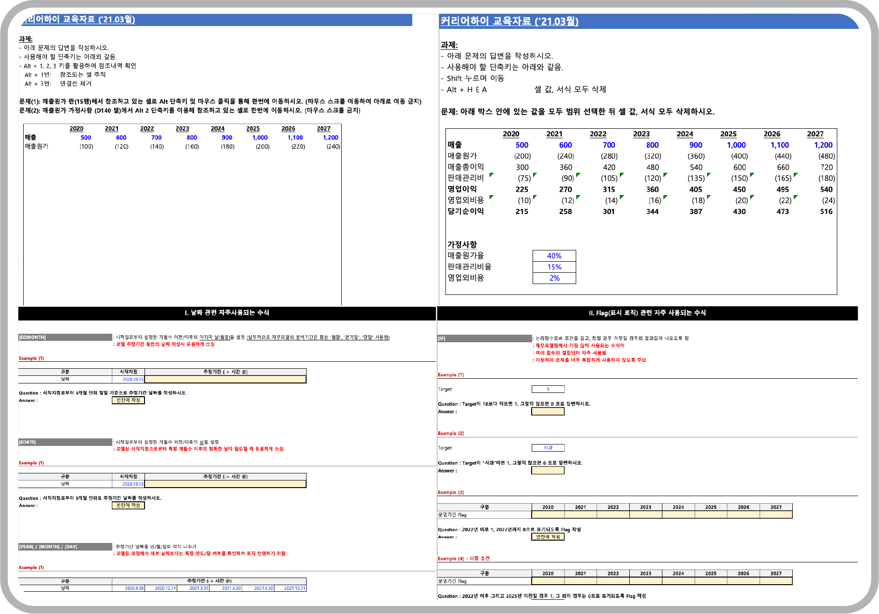Click the 빈칸에 작성 button under EDATE
Viewport: 879px width, 614px height.
tap(128, 506)
